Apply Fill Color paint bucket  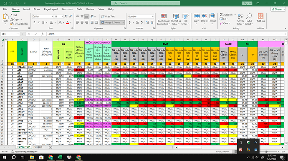60,22
